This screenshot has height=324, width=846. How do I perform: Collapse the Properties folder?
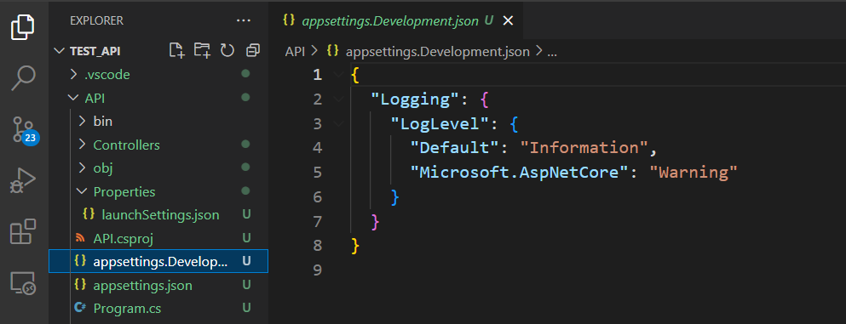pyautogui.click(x=82, y=191)
